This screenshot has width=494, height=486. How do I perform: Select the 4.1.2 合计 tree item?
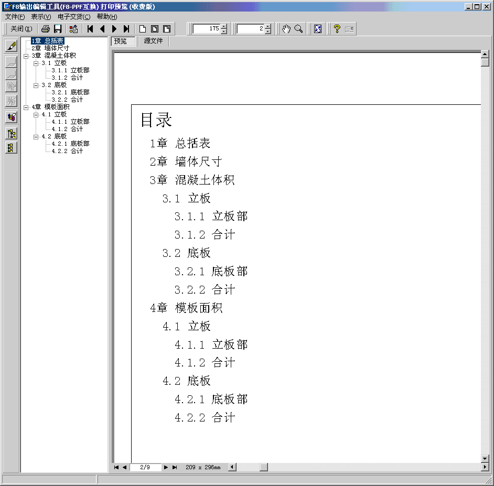(x=67, y=129)
